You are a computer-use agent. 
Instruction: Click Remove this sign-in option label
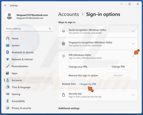click(x=83, y=75)
